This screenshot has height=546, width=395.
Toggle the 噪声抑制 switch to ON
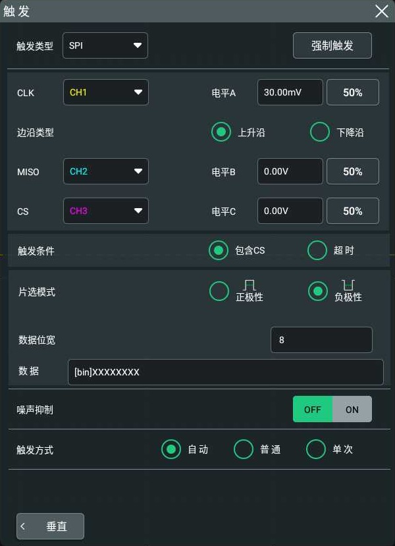352,409
